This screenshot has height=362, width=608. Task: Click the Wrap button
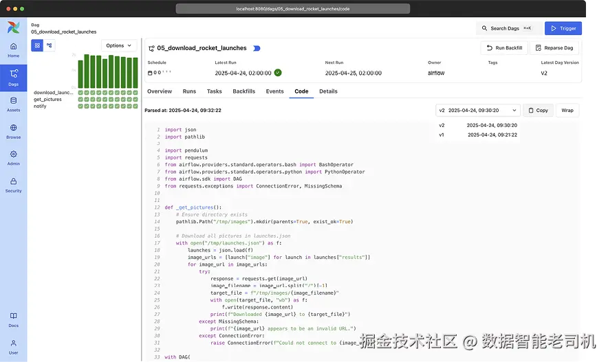[567, 111]
